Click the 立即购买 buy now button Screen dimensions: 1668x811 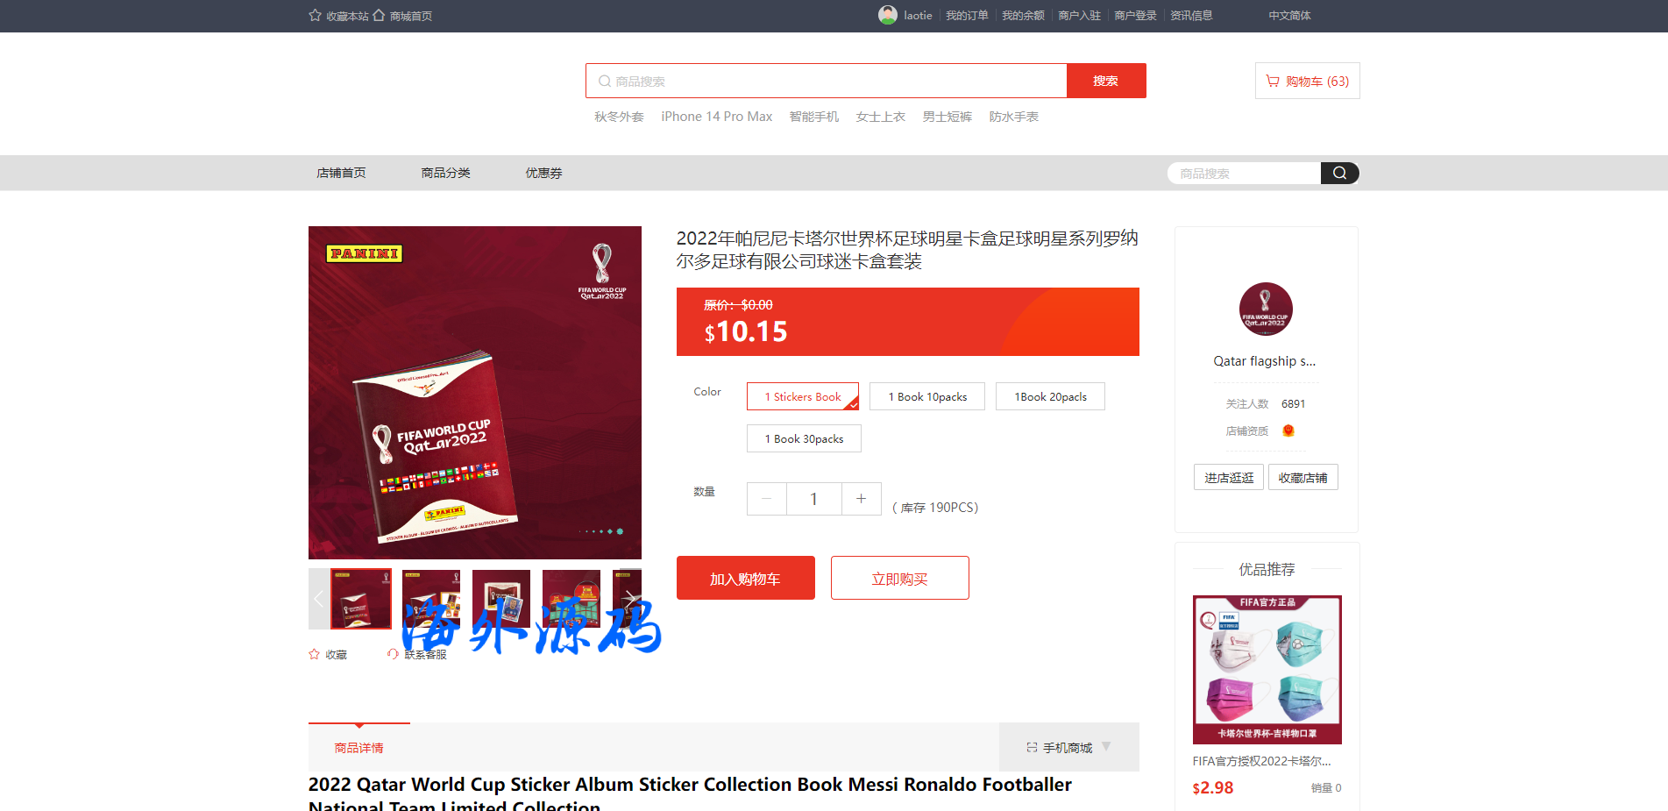(900, 578)
